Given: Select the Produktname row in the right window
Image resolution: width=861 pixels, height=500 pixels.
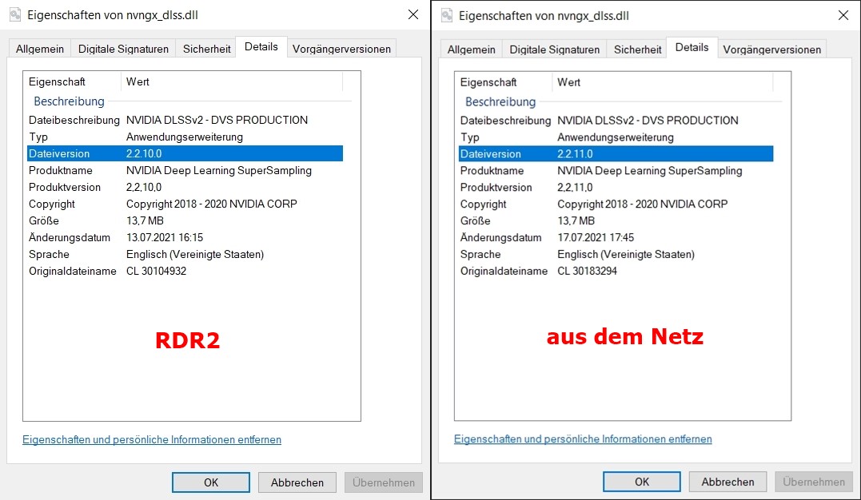Looking at the screenshot, I should pyautogui.click(x=616, y=171).
